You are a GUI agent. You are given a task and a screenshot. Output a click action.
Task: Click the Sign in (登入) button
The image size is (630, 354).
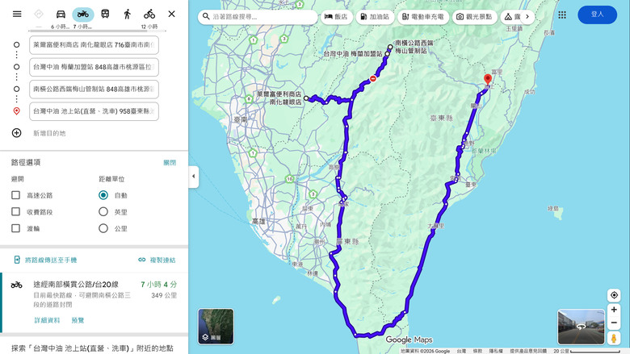pos(597,15)
